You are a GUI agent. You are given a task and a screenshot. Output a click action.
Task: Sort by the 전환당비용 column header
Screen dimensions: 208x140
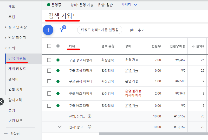point(178,46)
